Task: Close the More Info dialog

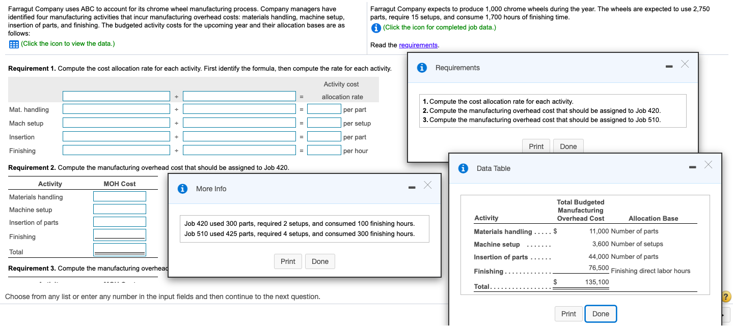Action: tap(427, 185)
